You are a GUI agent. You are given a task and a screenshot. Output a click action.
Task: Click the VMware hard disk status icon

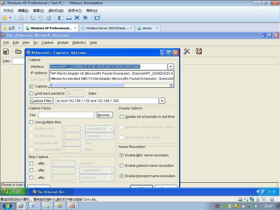240,199
